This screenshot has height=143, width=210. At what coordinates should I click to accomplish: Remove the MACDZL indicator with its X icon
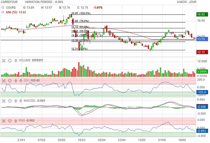click(4, 101)
